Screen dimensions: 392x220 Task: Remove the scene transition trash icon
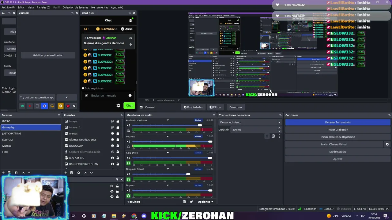pos(273,136)
